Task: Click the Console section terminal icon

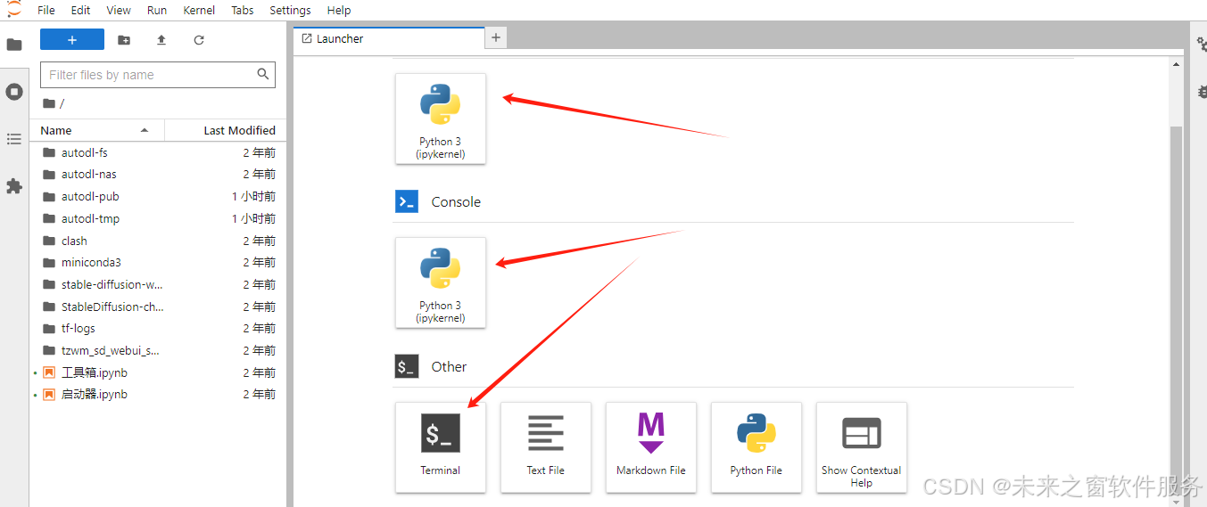Action: (x=407, y=201)
